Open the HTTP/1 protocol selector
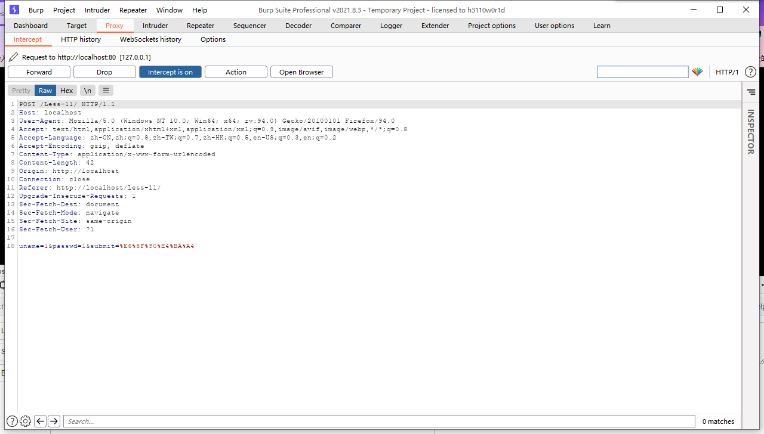 (727, 72)
